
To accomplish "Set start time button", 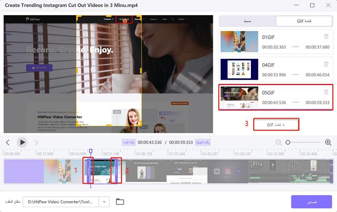I will point(129,142).
